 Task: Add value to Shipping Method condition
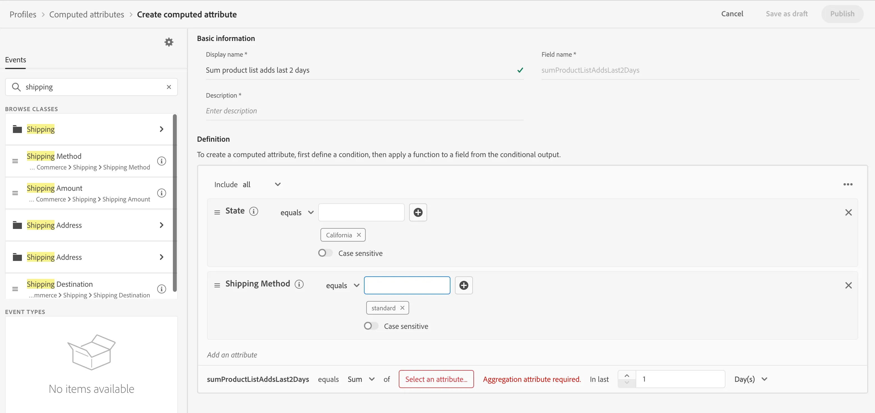(464, 285)
